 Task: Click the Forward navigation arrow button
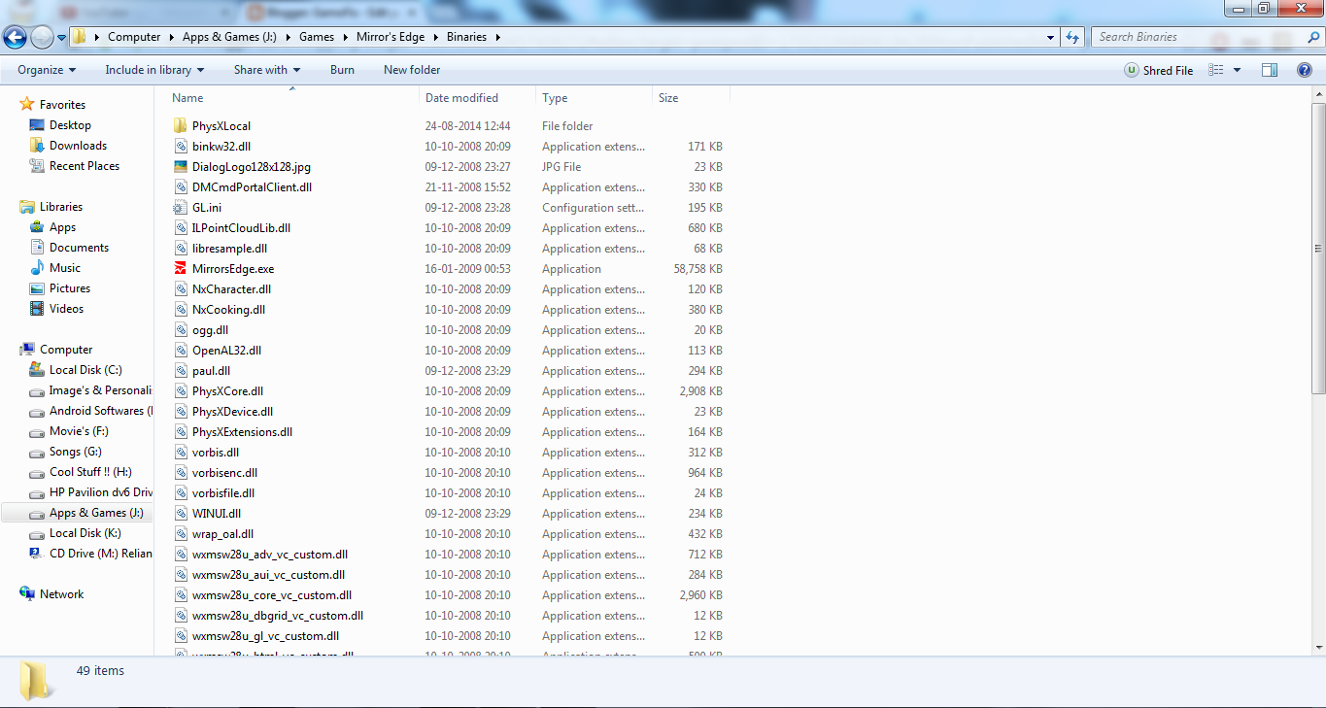tap(42, 38)
